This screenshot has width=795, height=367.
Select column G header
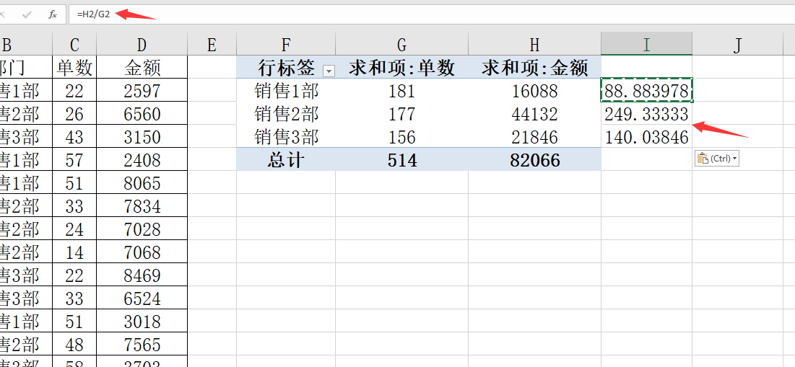tap(401, 45)
